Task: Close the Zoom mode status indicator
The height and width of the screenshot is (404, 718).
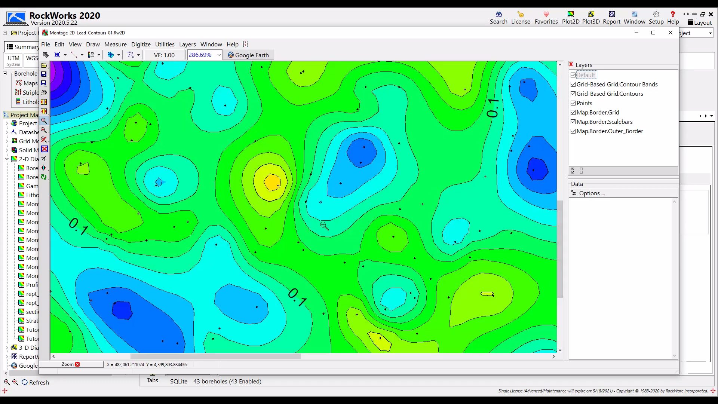Action: click(77, 364)
